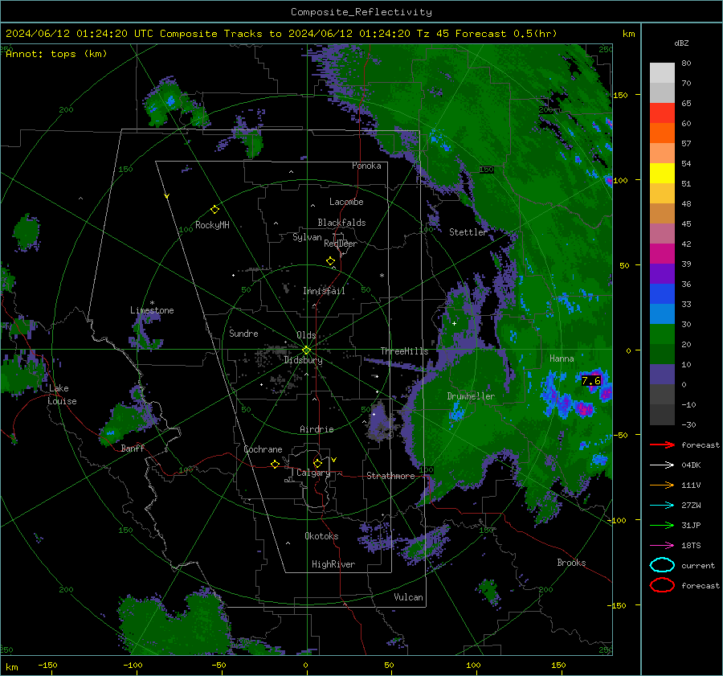Click the slate 0-10 dBZ color swatch
The width and height of the screenshot is (723, 676).
pos(662,375)
